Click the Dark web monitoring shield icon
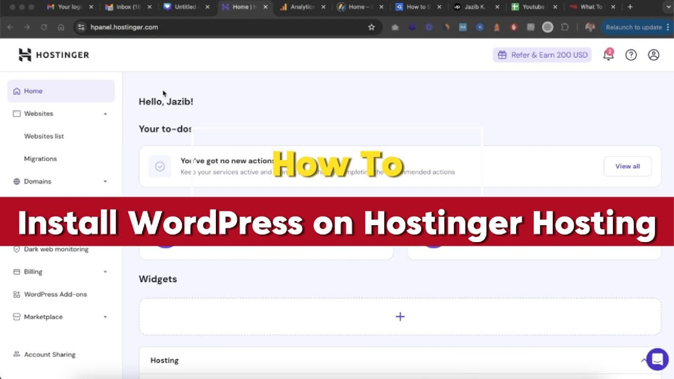The width and height of the screenshot is (674, 379). tap(16, 249)
